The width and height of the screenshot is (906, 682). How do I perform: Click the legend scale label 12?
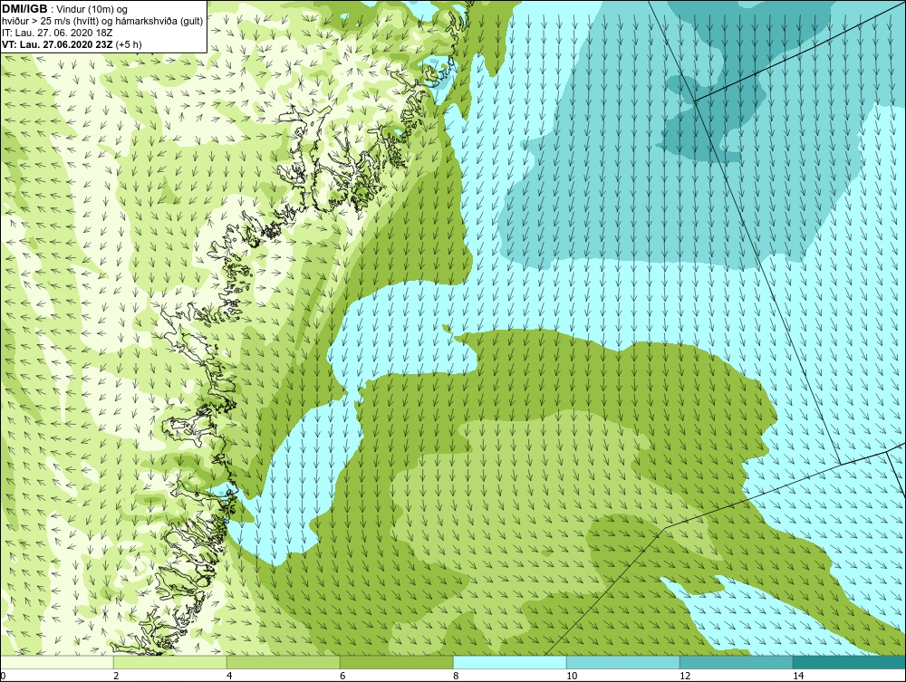(685, 676)
